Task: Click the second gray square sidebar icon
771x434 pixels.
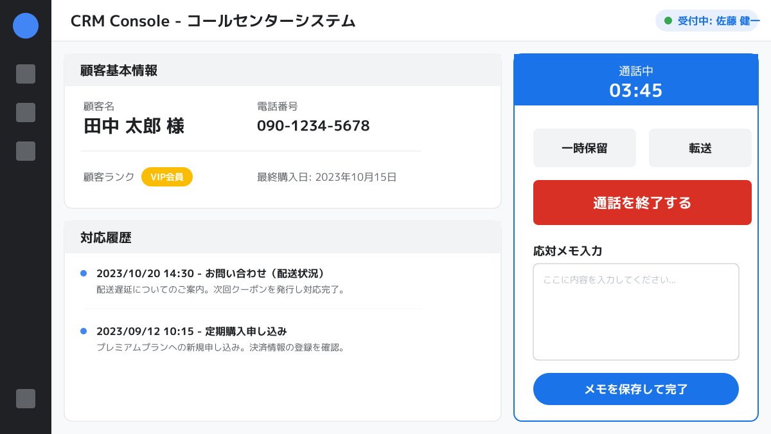Action: [26, 113]
